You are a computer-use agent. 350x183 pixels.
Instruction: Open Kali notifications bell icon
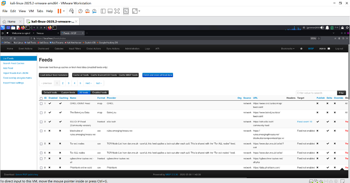tap(327, 28)
